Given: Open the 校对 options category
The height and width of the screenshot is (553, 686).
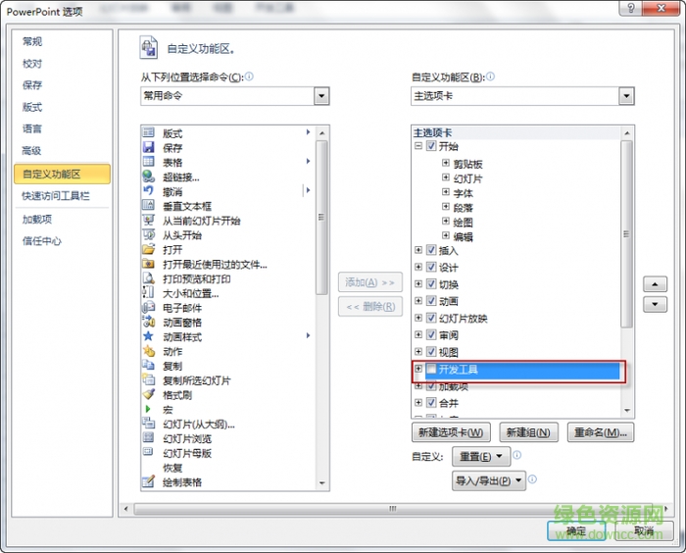Looking at the screenshot, I should tap(32, 64).
